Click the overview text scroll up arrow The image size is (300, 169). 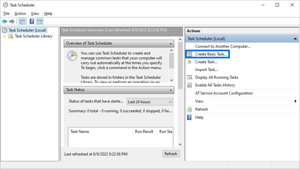(171, 51)
